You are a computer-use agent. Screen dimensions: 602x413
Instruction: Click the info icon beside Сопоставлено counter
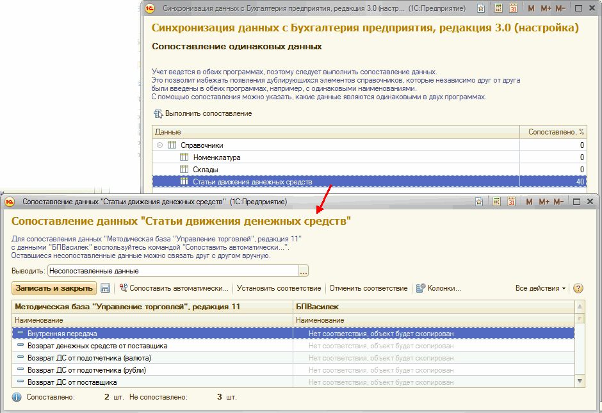(17, 397)
